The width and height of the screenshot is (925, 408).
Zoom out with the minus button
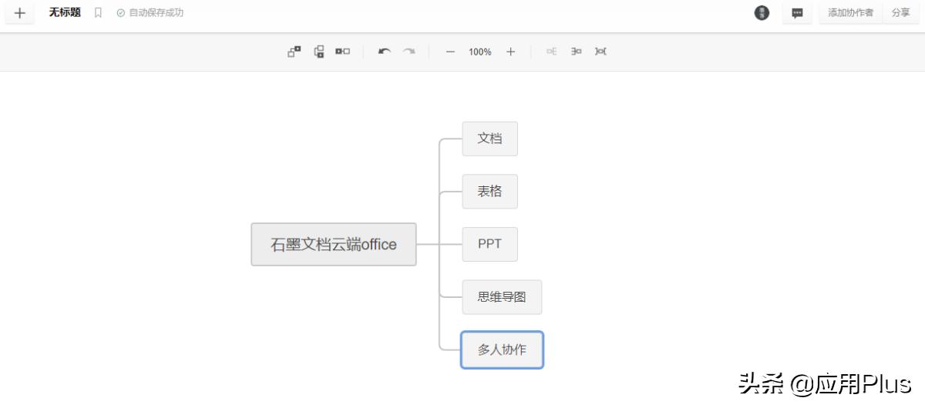tap(450, 52)
